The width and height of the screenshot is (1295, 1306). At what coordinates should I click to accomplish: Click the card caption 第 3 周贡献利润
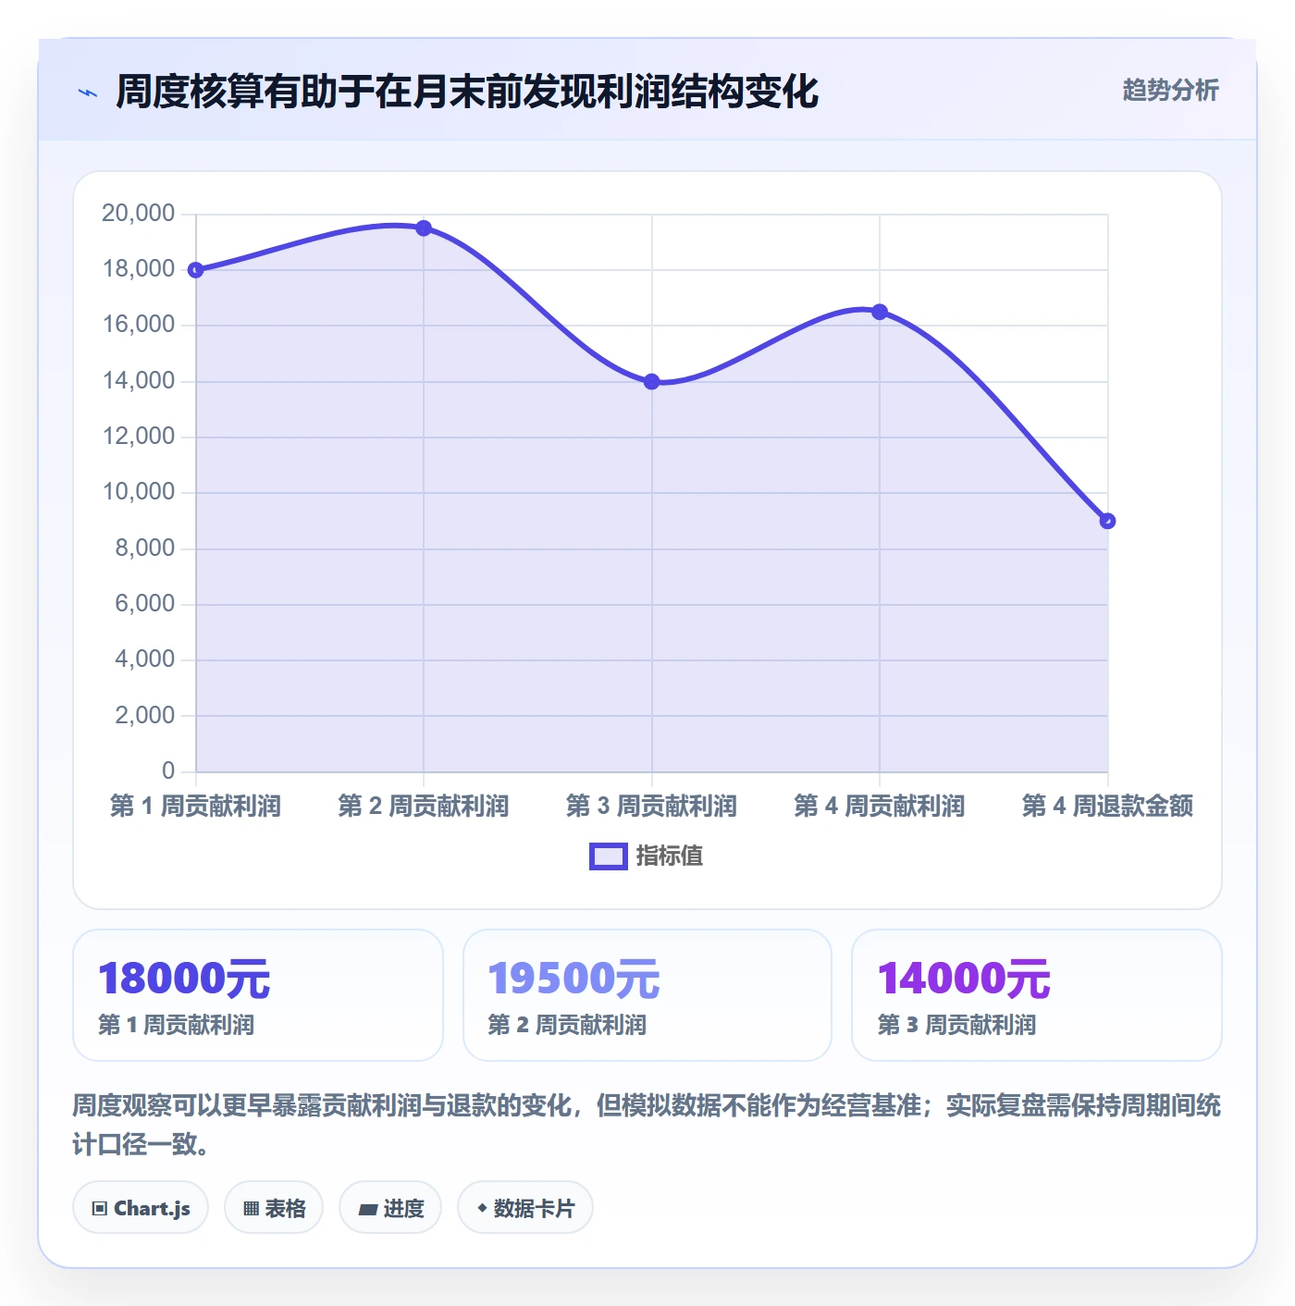[956, 1025]
